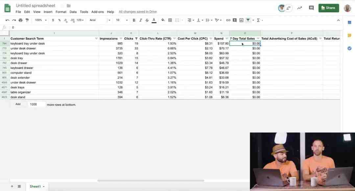355x191 pixels.
Task: Click the All changes saved in Drive link
Action: tap(138, 12)
